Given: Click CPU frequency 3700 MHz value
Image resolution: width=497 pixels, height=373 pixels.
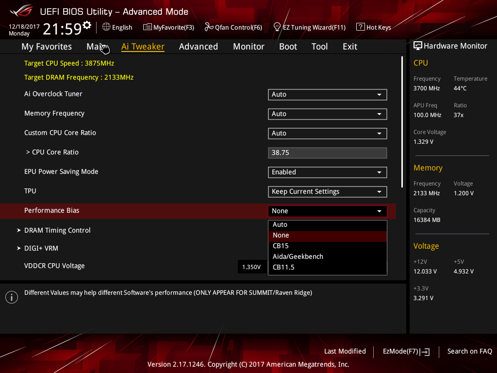Looking at the screenshot, I should pyautogui.click(x=427, y=88).
